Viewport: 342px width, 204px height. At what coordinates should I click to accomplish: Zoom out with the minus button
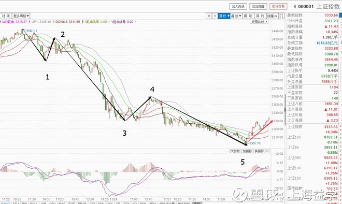pyautogui.click(x=215, y=16)
